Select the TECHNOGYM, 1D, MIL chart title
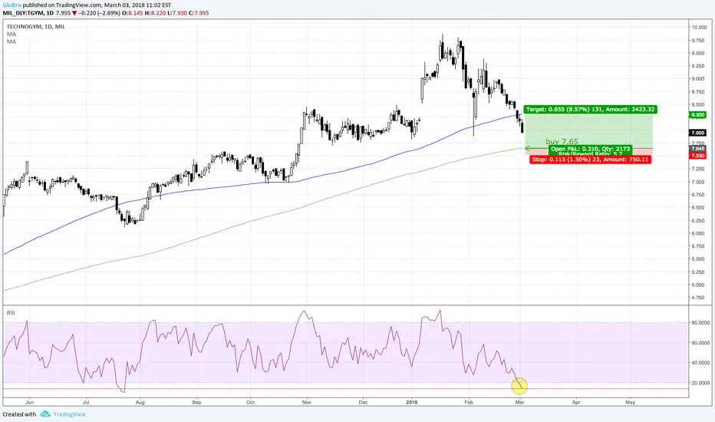Screen dimensions: 715x422 [35, 26]
